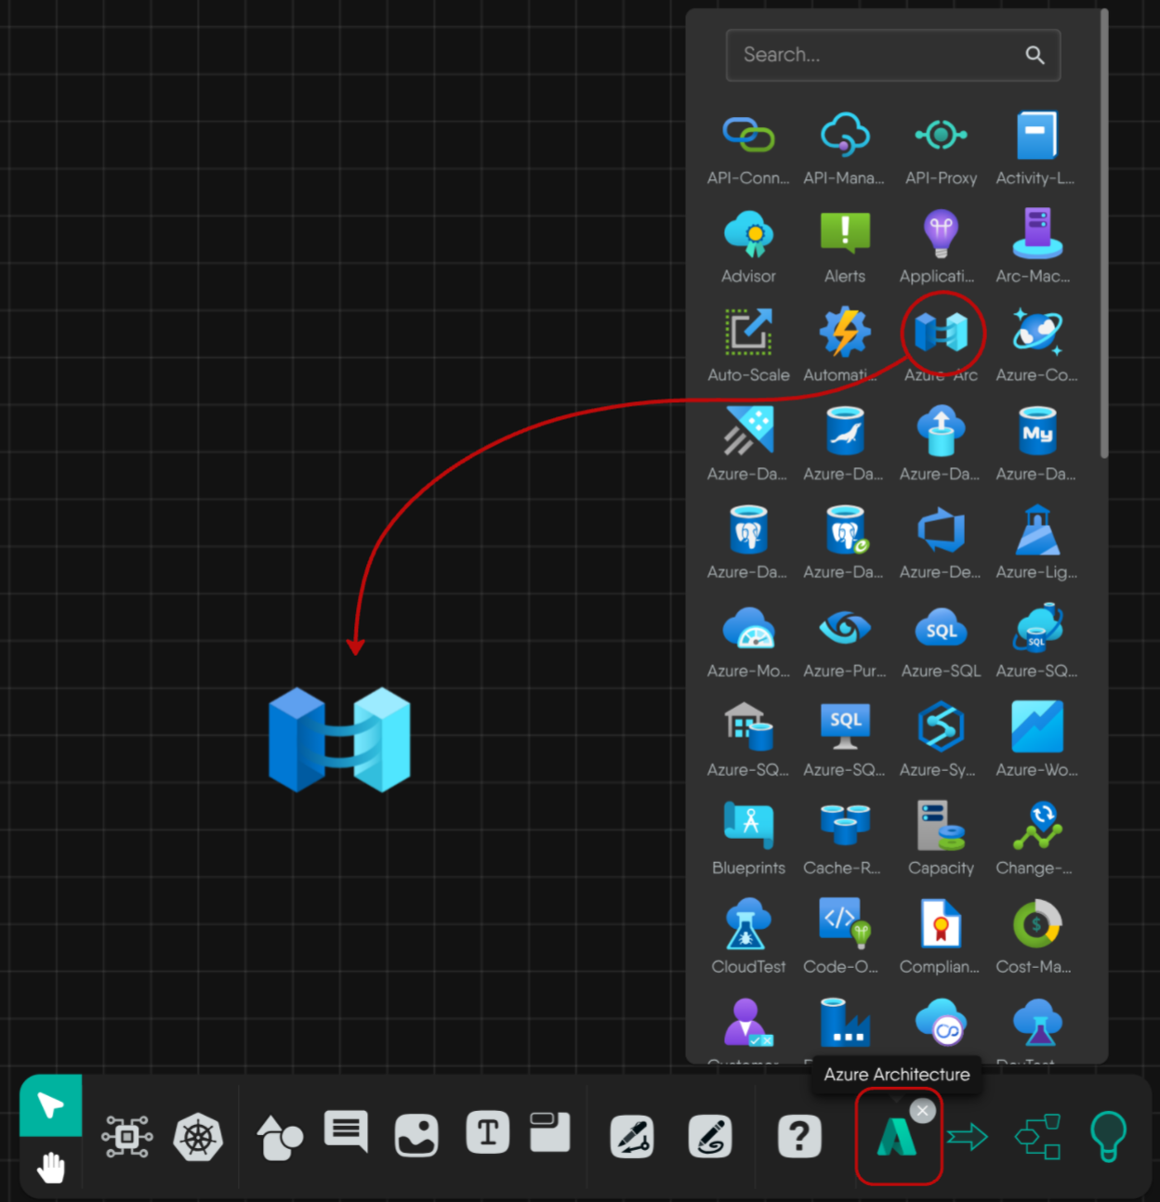
Task: Choose the Azure-SQL cloud icon
Action: 941,628
